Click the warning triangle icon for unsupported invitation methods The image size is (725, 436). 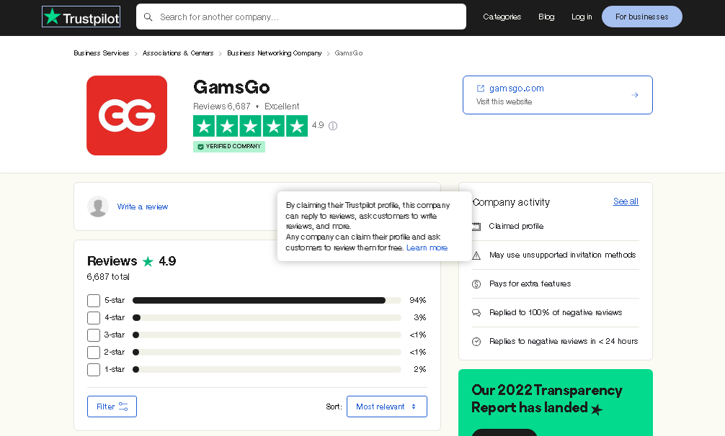point(476,255)
